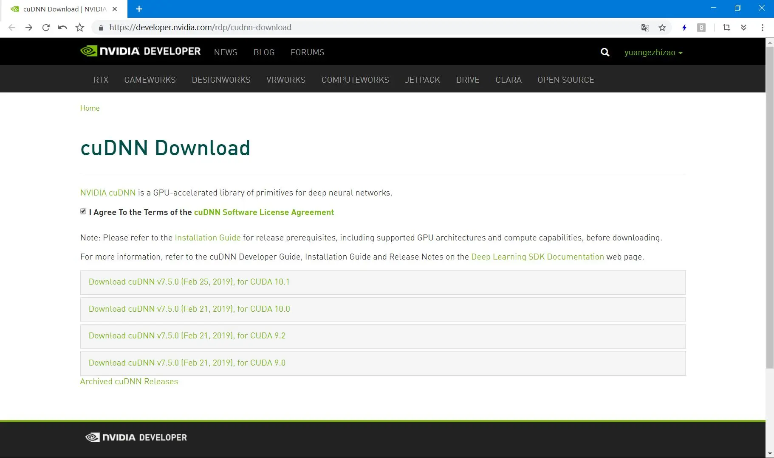Open the NEWS menu item
774x458 pixels.
coord(226,52)
